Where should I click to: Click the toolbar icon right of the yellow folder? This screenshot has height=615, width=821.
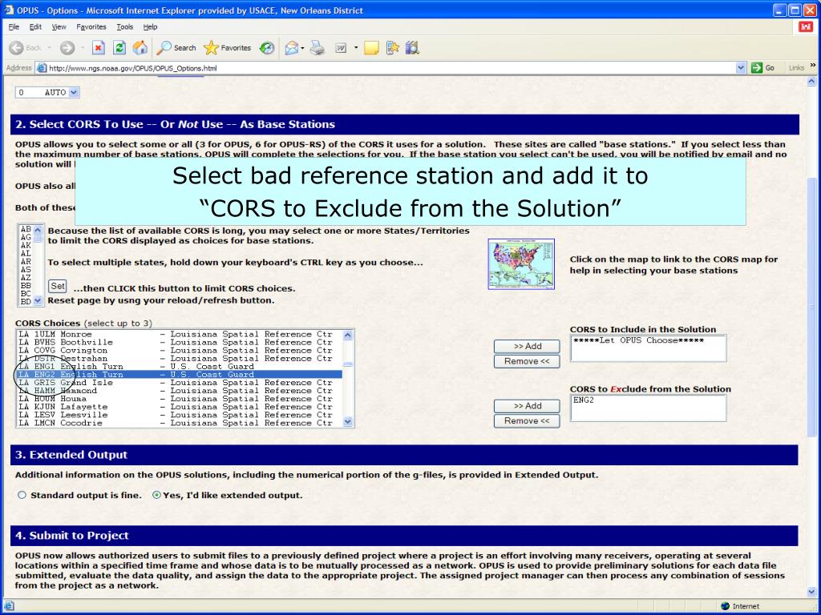393,48
